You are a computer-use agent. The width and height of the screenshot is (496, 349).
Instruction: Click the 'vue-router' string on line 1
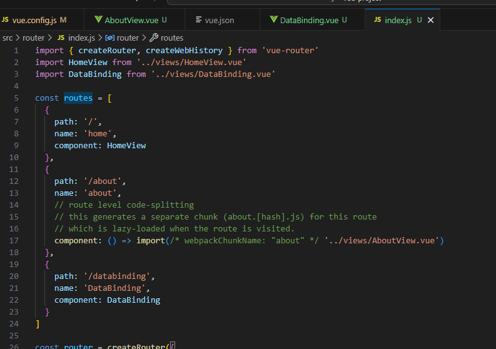[290, 51]
